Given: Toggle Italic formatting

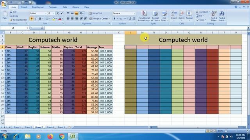Looking at the screenshot, I should pyautogui.click(x=36, y=19).
